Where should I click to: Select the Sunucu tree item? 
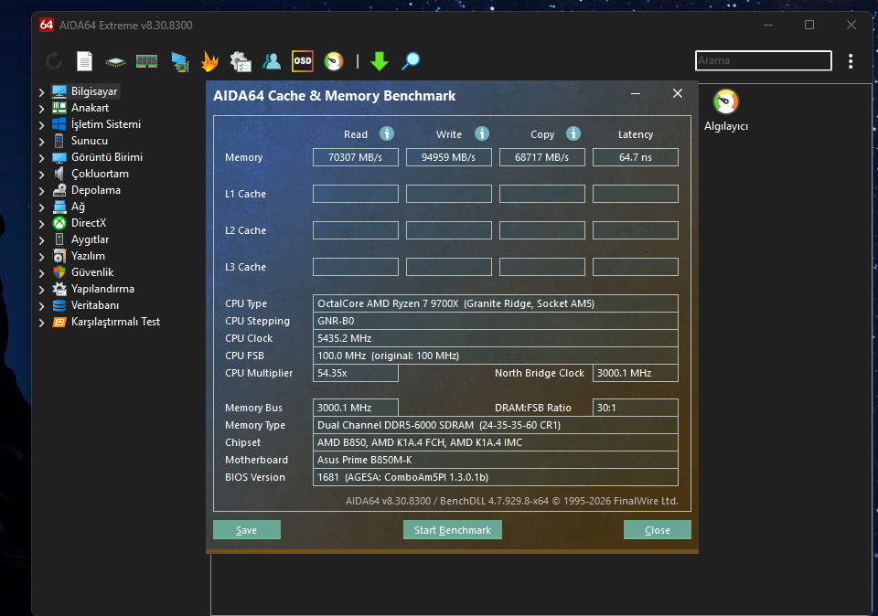(x=90, y=141)
